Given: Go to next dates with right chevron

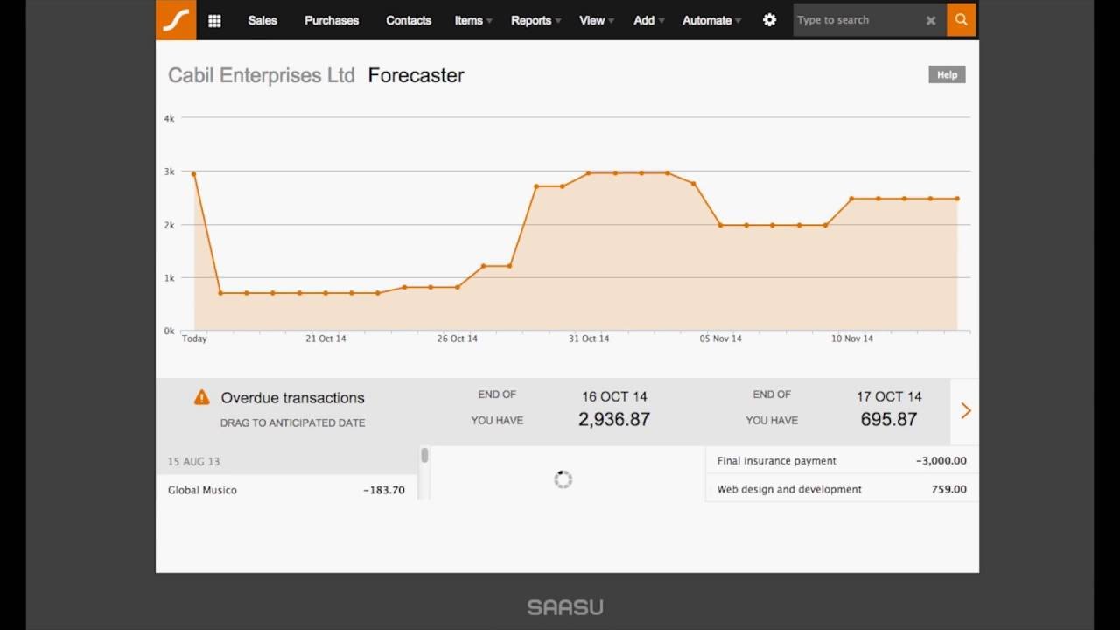Looking at the screenshot, I should tap(966, 410).
